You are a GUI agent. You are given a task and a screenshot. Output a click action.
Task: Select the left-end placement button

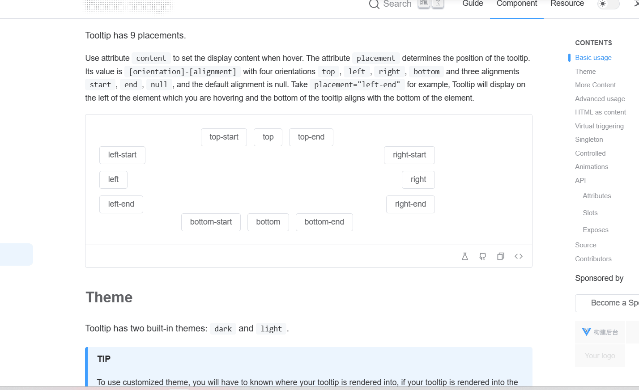click(121, 204)
